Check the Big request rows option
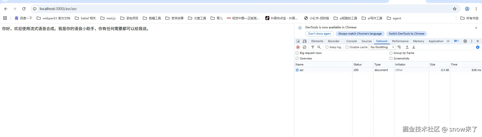 click(297, 53)
